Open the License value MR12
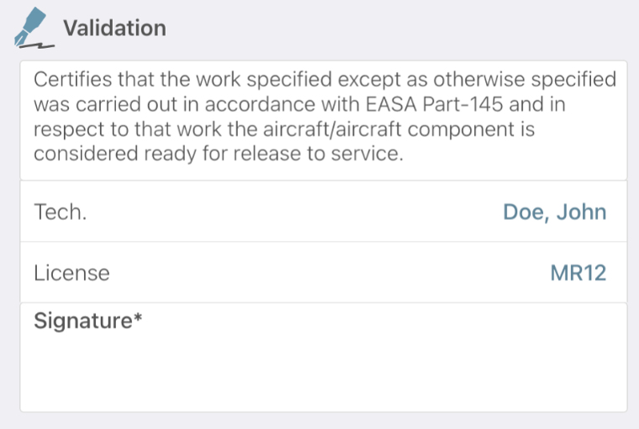 click(578, 273)
